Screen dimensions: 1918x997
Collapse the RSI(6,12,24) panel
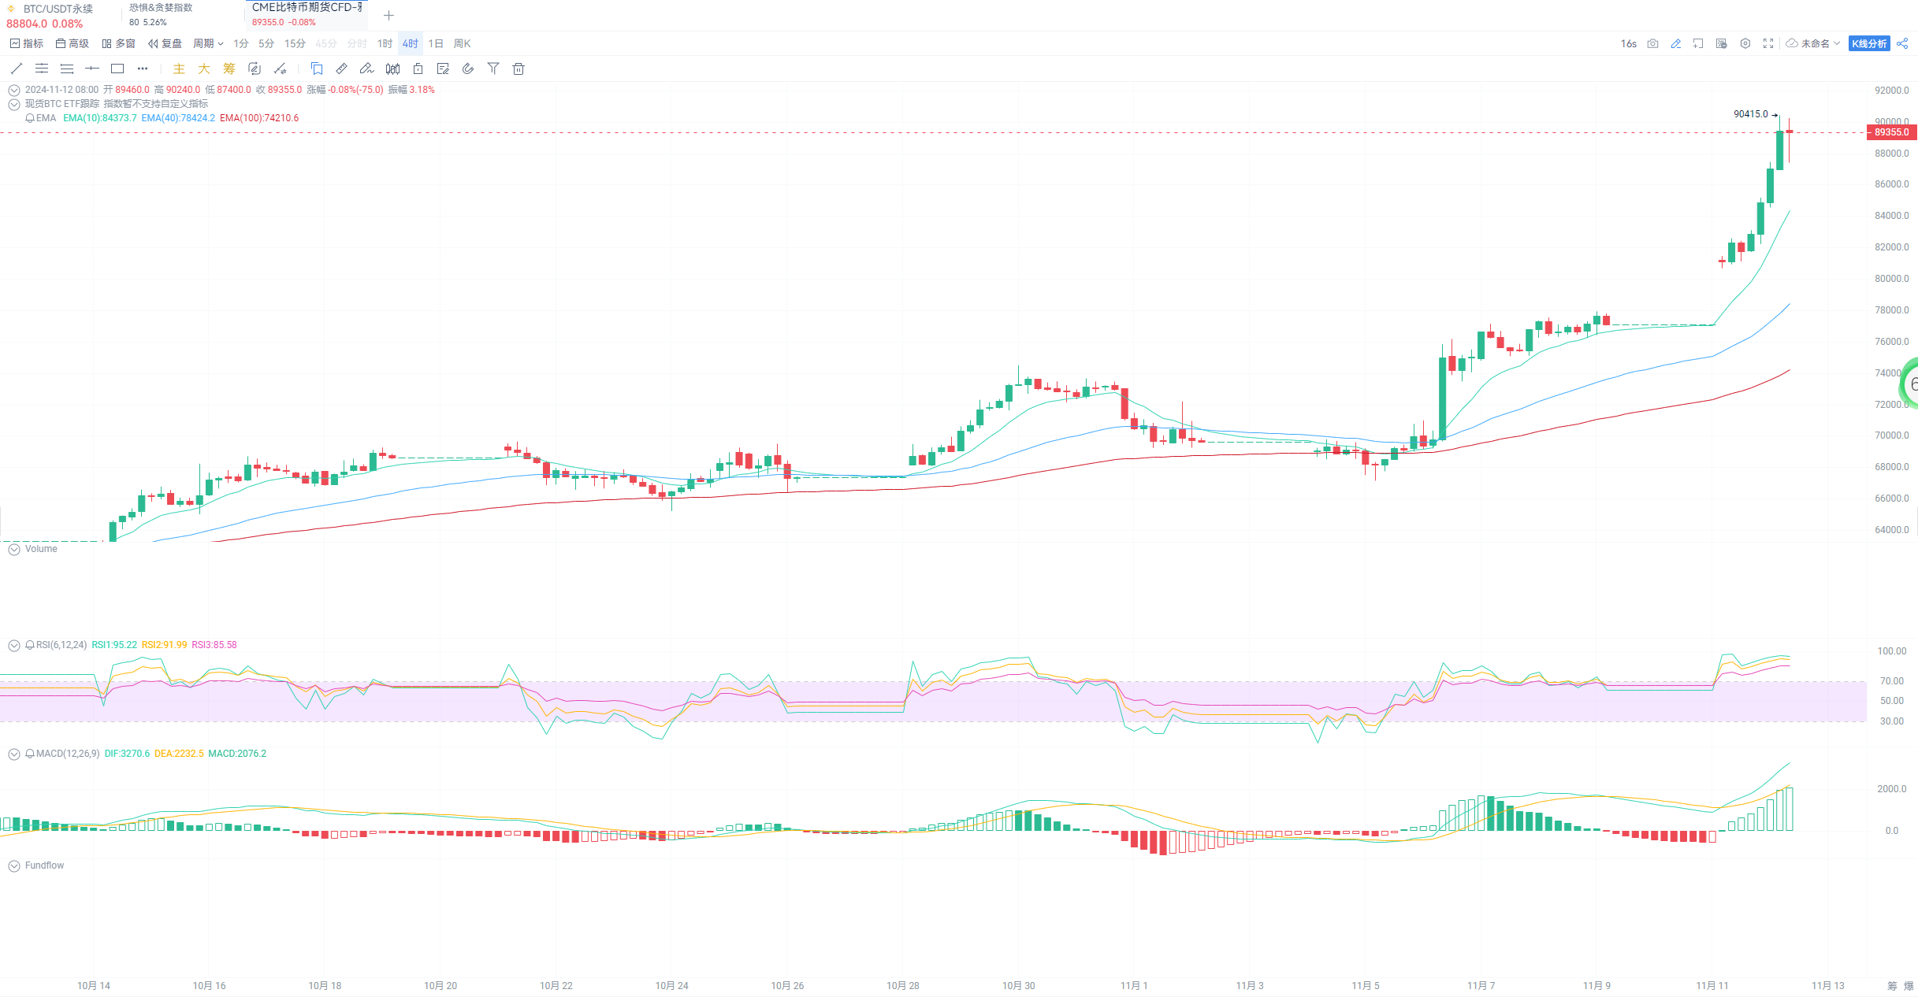click(14, 645)
